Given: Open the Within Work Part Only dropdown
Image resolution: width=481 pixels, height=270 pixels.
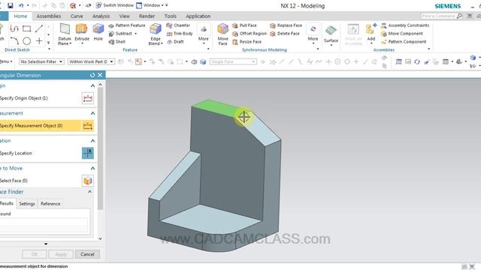Looking at the screenshot, I should [x=91, y=61].
